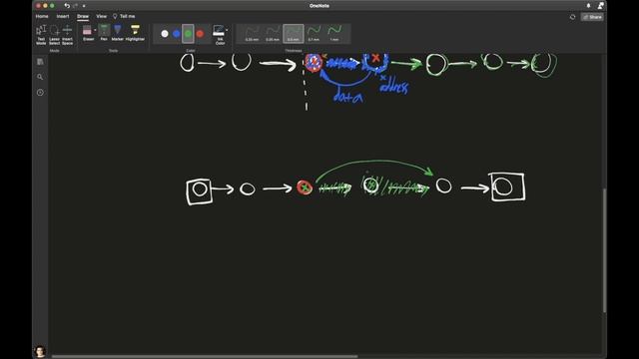The width and height of the screenshot is (639, 359).
Task: Select the Pen tool
Action: [x=104, y=33]
